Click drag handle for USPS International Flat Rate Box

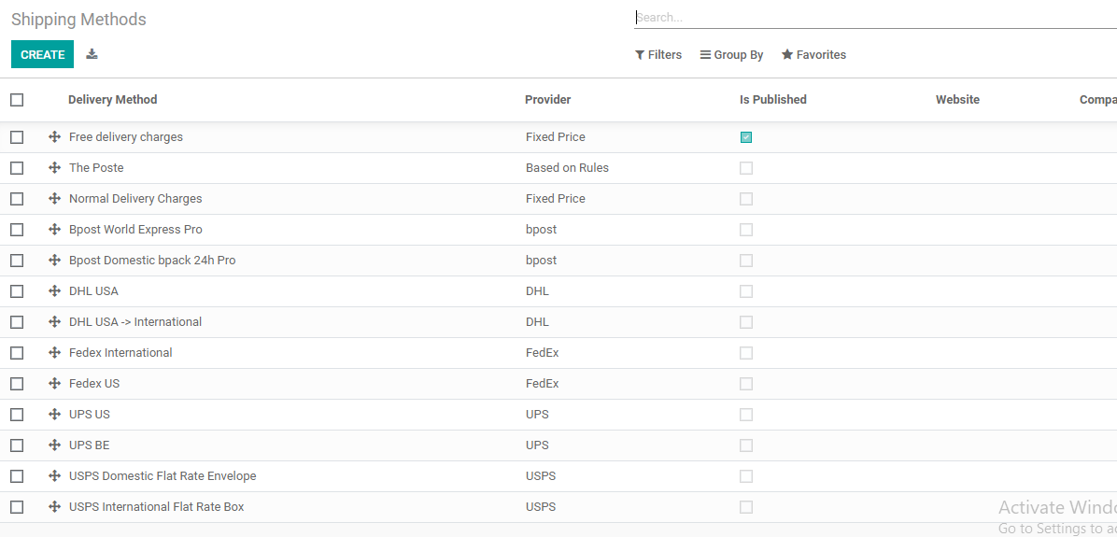[55, 507]
